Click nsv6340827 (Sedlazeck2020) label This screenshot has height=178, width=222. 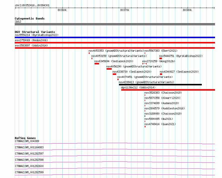click(x=179, y=72)
